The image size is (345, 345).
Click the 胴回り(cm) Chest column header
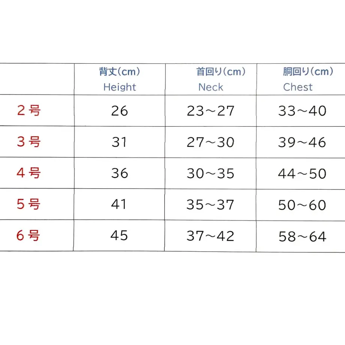click(x=301, y=79)
